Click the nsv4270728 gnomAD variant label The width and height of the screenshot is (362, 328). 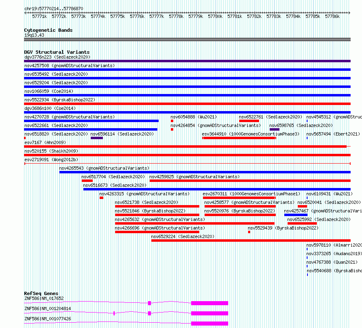[x=70, y=117]
